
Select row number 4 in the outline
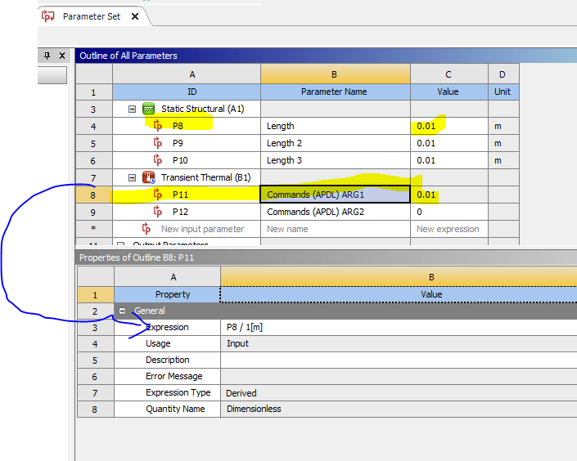[x=93, y=127]
